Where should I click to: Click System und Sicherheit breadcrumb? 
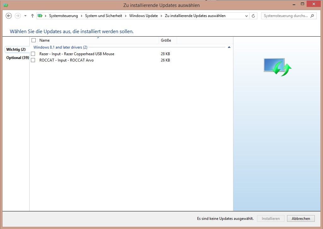point(103,16)
